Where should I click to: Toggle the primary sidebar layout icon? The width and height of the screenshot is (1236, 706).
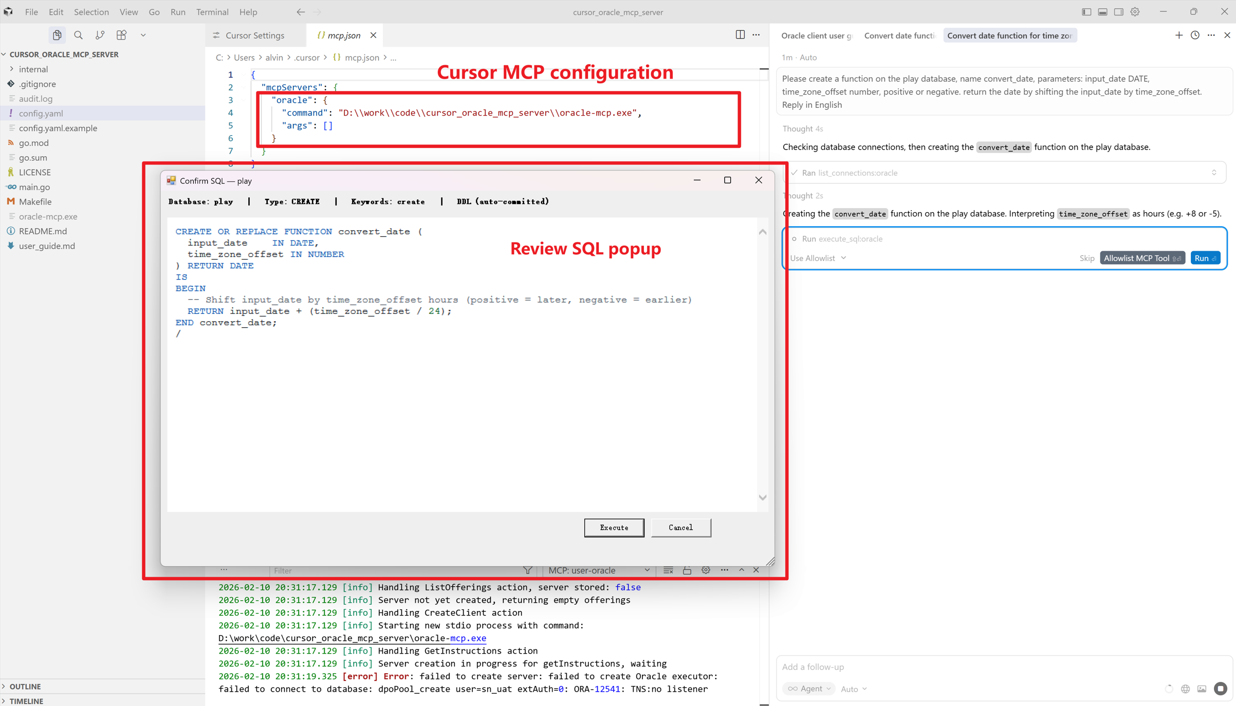pyautogui.click(x=1086, y=12)
